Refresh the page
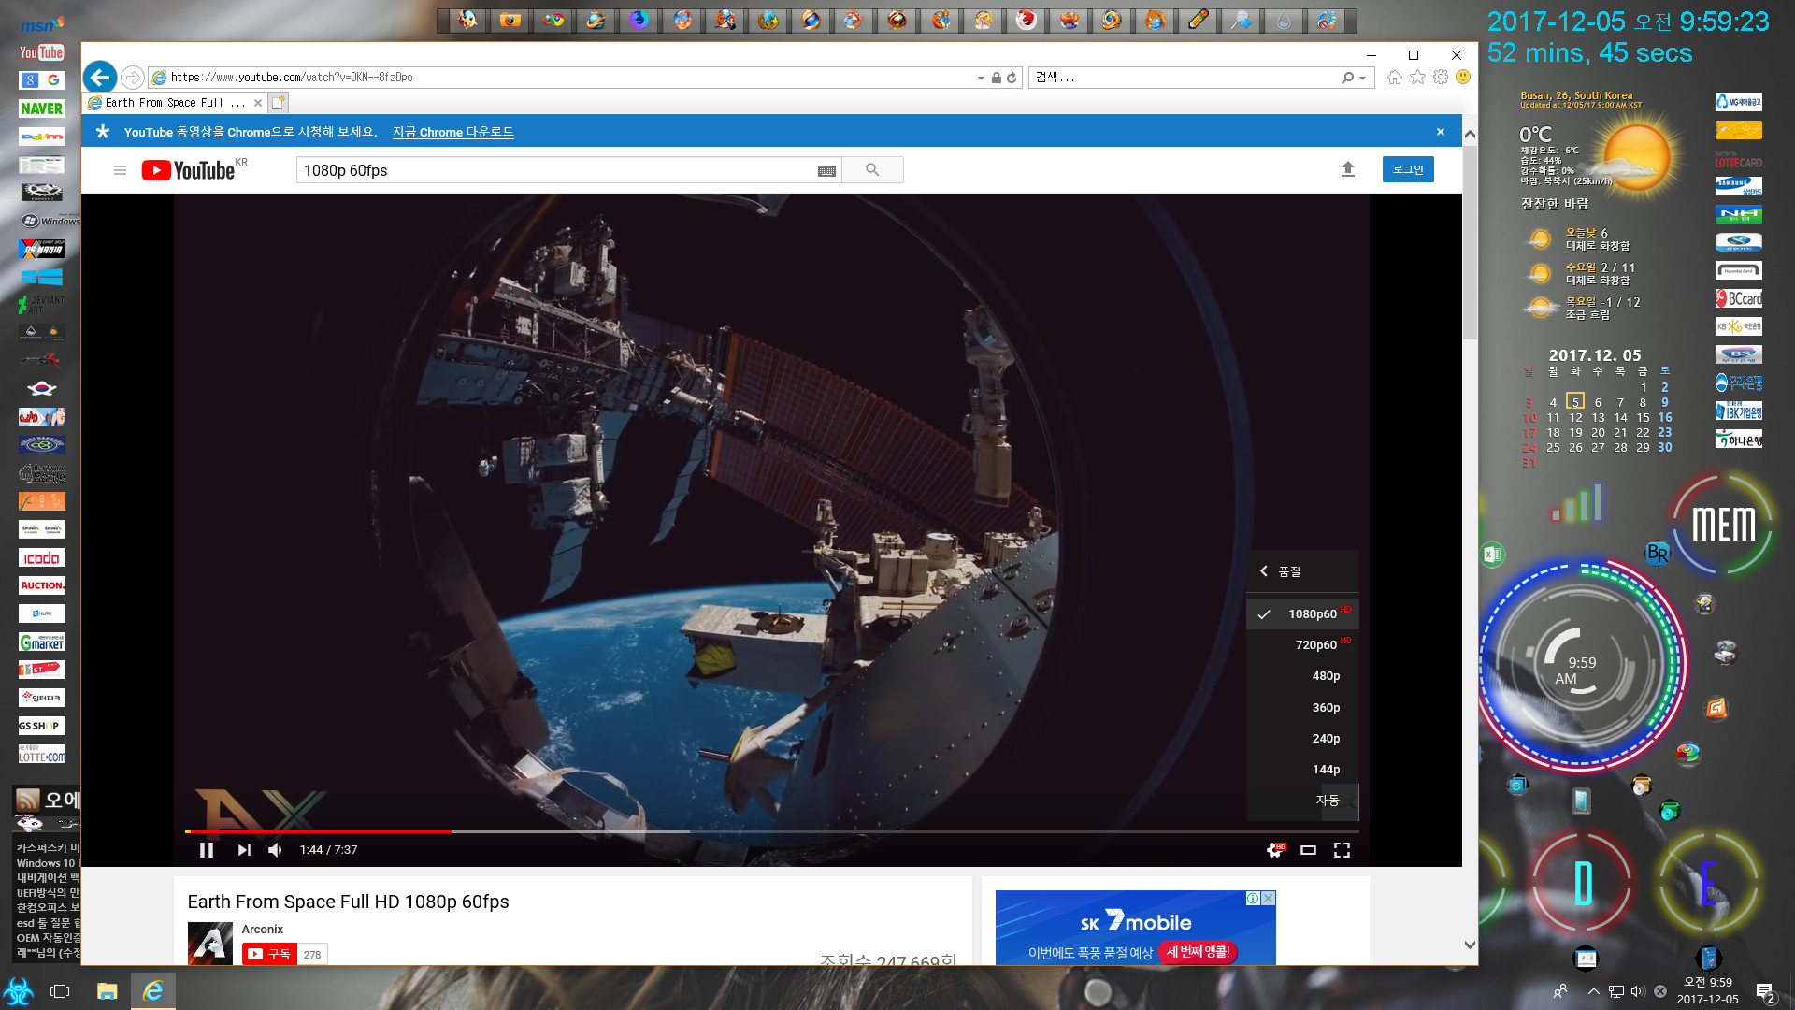Screen dimensions: 1795x1010 1012,79
